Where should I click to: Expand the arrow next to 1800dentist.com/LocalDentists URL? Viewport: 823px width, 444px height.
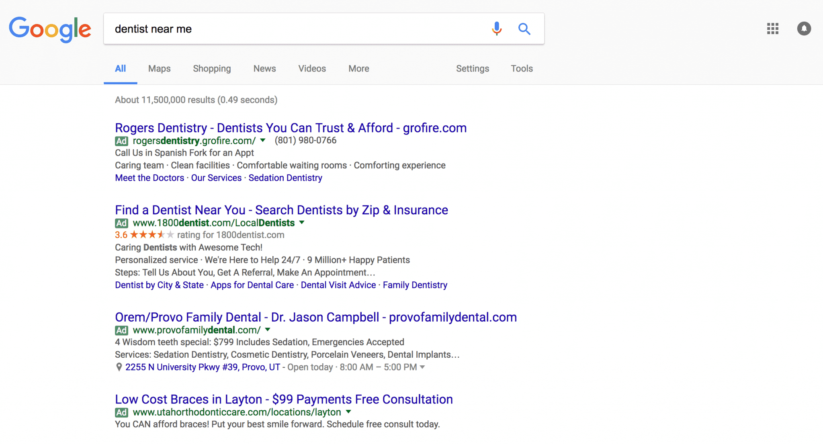pos(302,222)
